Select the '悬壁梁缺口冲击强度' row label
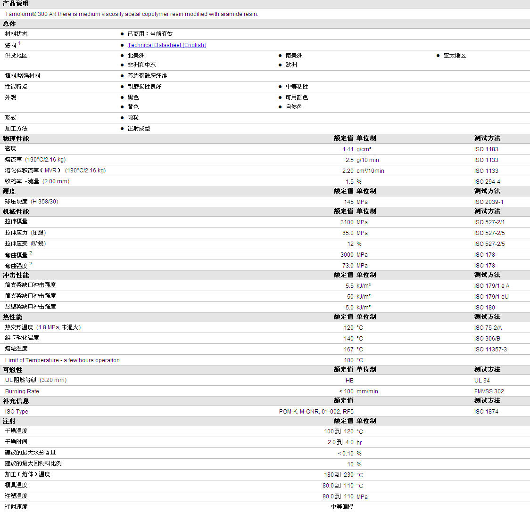 (31, 306)
